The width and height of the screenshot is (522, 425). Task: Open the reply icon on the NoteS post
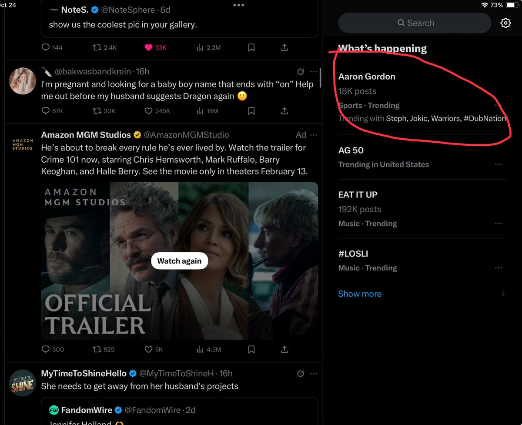[x=45, y=47]
